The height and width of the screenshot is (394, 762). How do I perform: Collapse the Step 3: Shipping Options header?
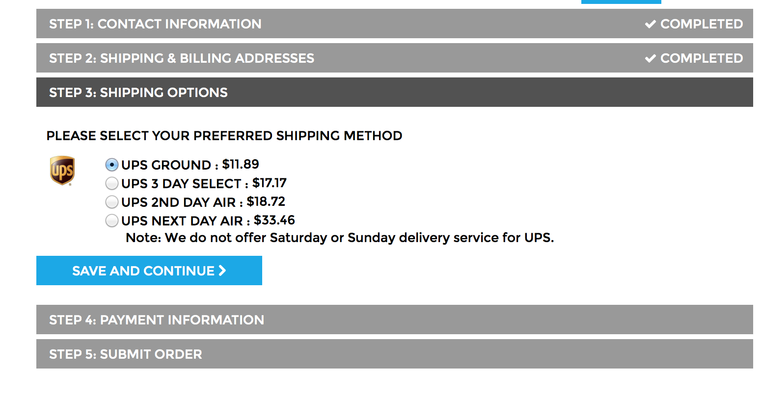point(138,93)
